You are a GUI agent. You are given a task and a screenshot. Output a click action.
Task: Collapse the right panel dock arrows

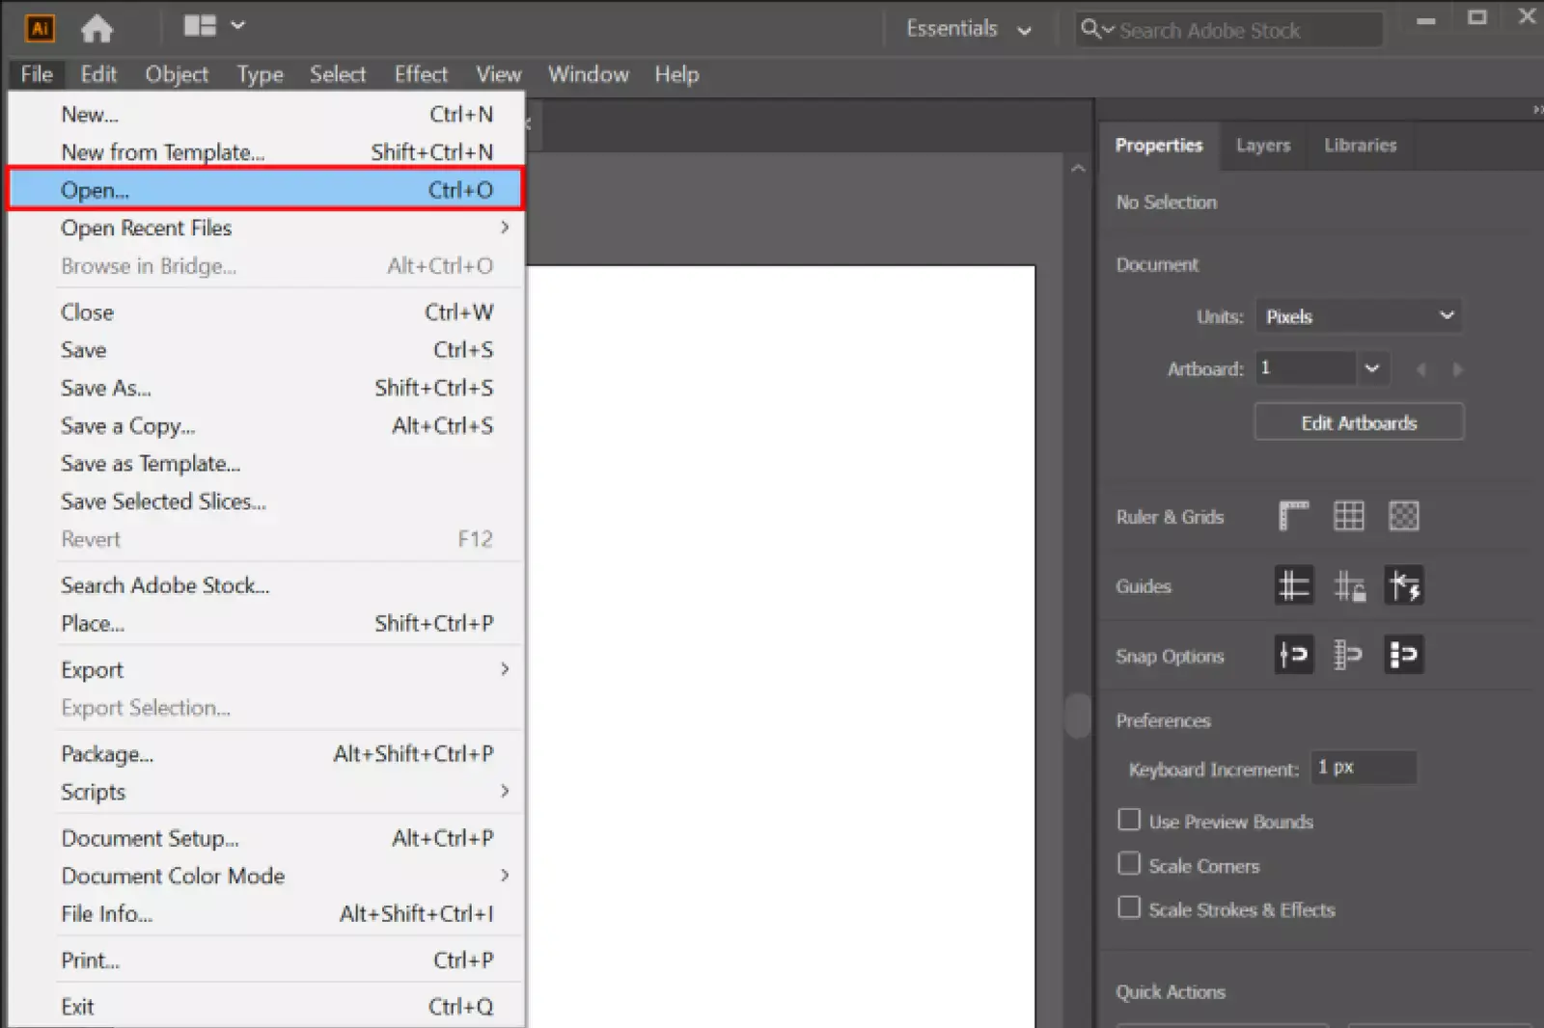click(1537, 110)
